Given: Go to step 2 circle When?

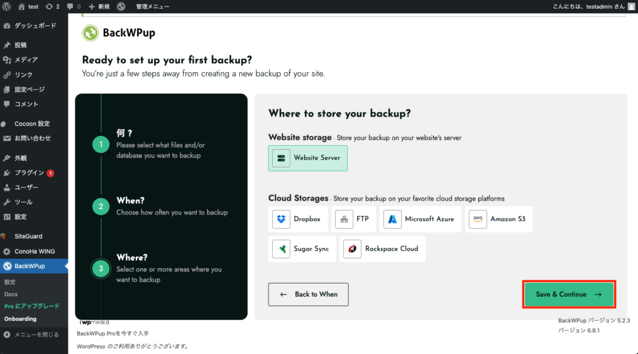Looking at the screenshot, I should coord(100,206).
